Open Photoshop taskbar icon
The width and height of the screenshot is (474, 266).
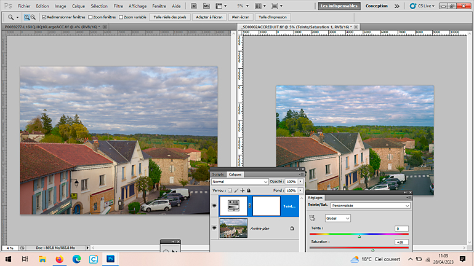(x=110, y=259)
